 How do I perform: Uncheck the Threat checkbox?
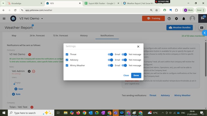pyautogui.click(x=67, y=54)
